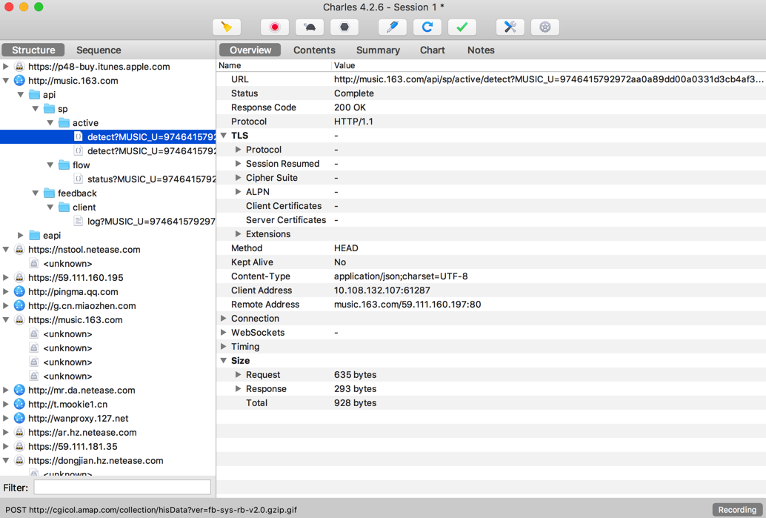Expand the eapi folder
Screen dimensions: 766x518
(x=21, y=236)
